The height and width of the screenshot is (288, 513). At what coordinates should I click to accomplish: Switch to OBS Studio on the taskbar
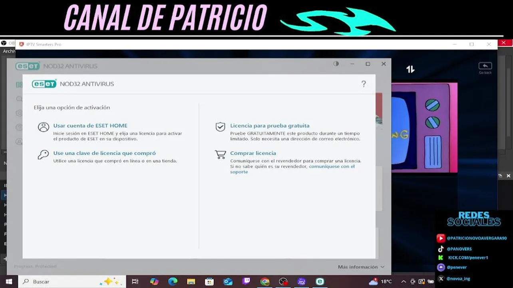283,282
